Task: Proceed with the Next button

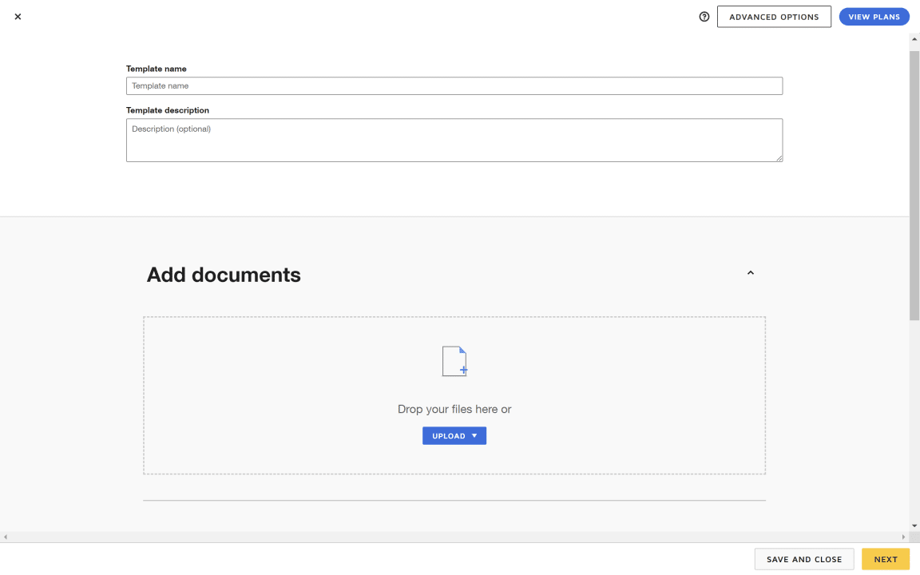Action: [x=885, y=559]
